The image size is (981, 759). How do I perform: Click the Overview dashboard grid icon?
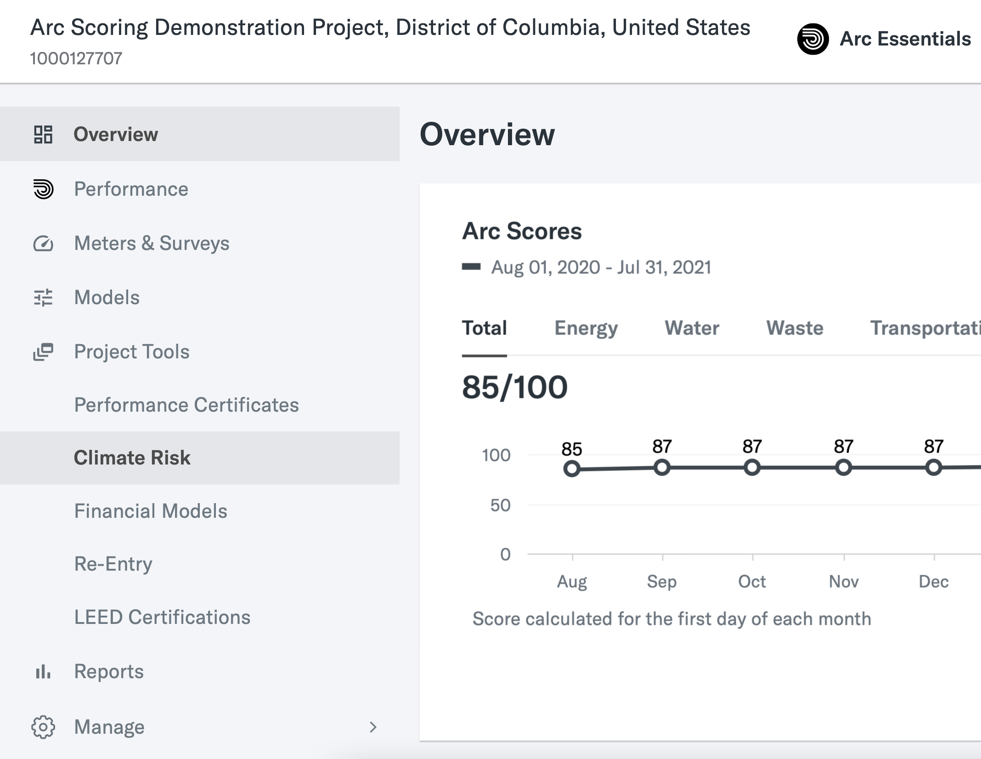coord(43,134)
